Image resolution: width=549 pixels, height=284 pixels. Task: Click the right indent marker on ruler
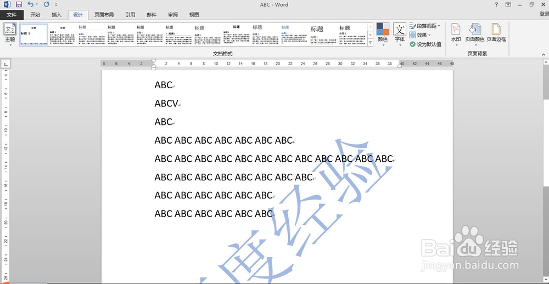tap(400, 66)
